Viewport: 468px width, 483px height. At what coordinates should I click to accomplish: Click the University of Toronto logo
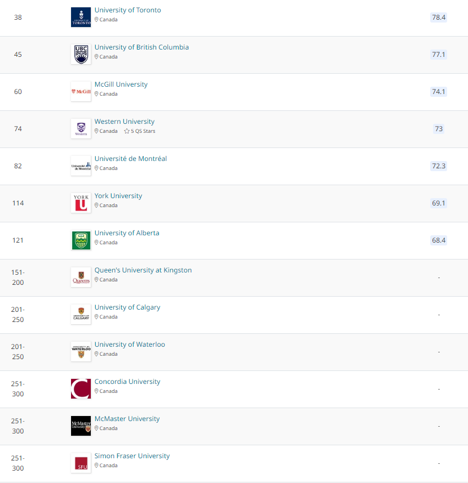[81, 17]
